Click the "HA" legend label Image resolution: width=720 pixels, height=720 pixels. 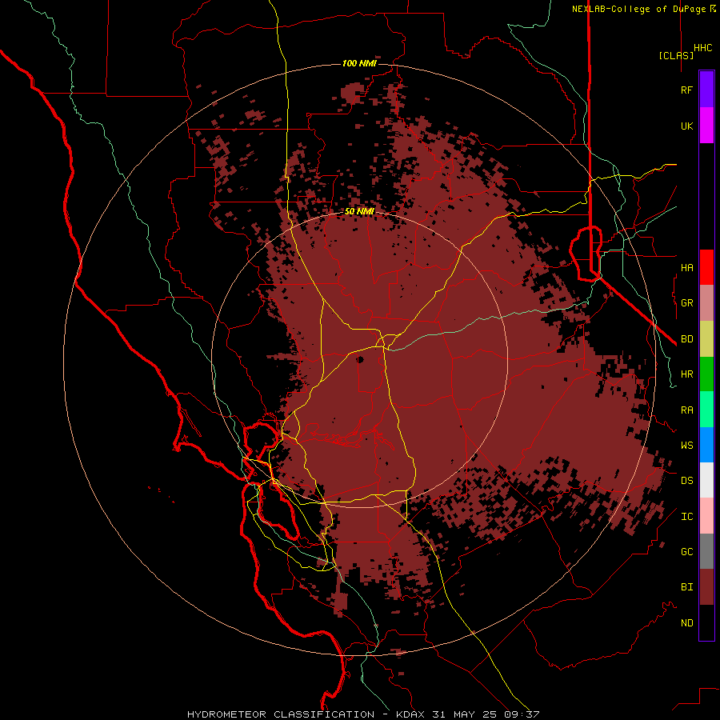point(686,268)
